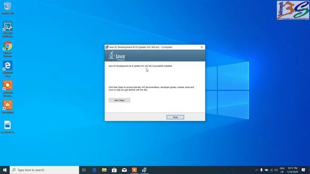Open the Action Center notification icon
The width and height of the screenshot is (310, 174).
(304, 170)
